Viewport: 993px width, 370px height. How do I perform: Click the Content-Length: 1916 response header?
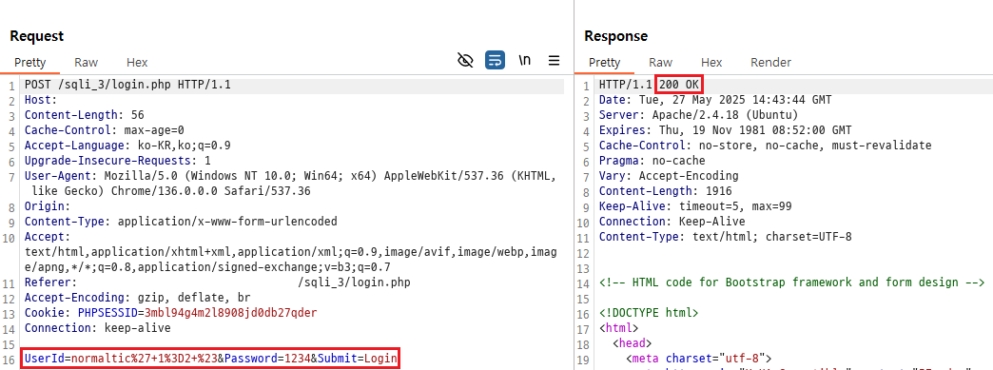click(x=665, y=190)
